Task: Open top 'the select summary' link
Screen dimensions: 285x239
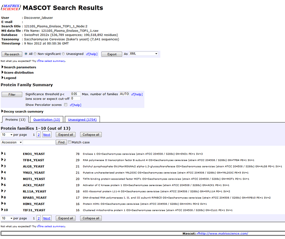Action: pos(51,61)
